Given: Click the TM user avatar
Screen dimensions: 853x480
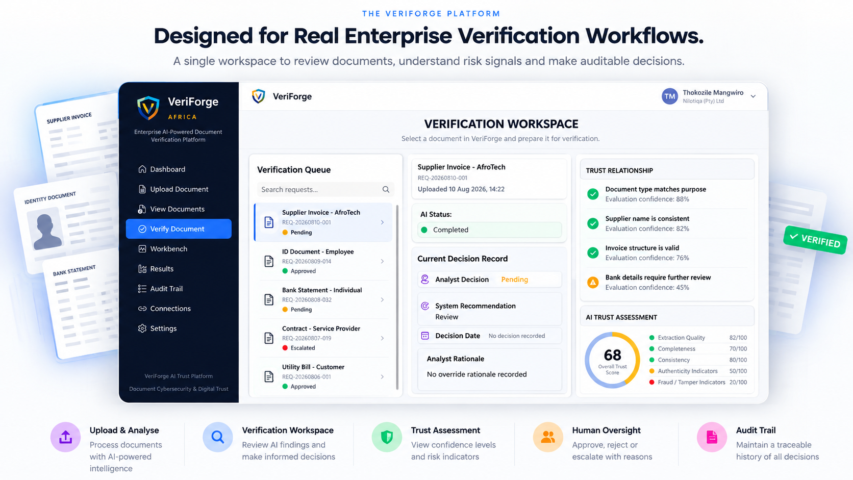Looking at the screenshot, I should pyautogui.click(x=670, y=96).
